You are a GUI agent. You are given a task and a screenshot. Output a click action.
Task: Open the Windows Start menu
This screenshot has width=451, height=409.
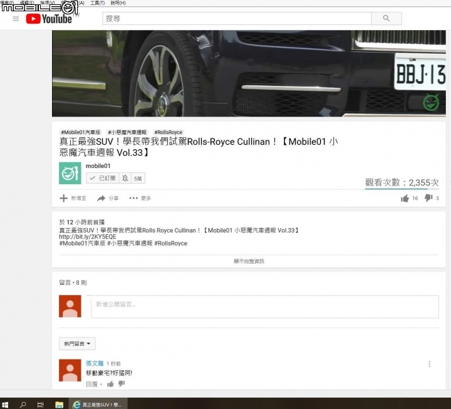click(5, 405)
